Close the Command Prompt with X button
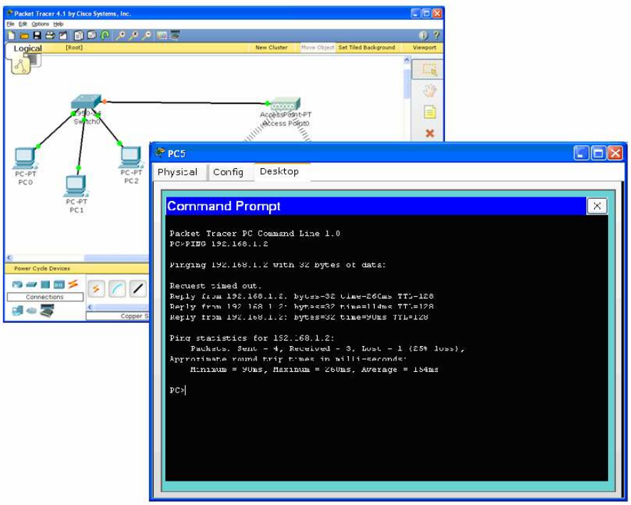 pyautogui.click(x=597, y=206)
